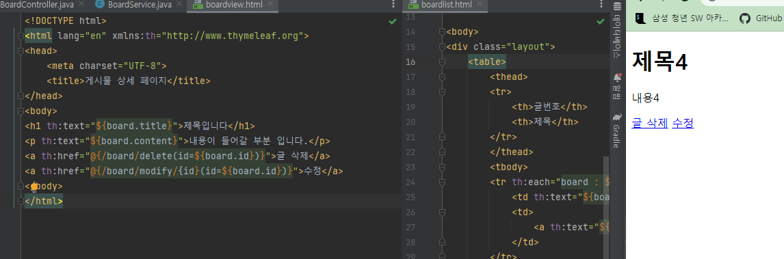Click the boardlist.html editor vertical scrollbar

tap(607, 206)
